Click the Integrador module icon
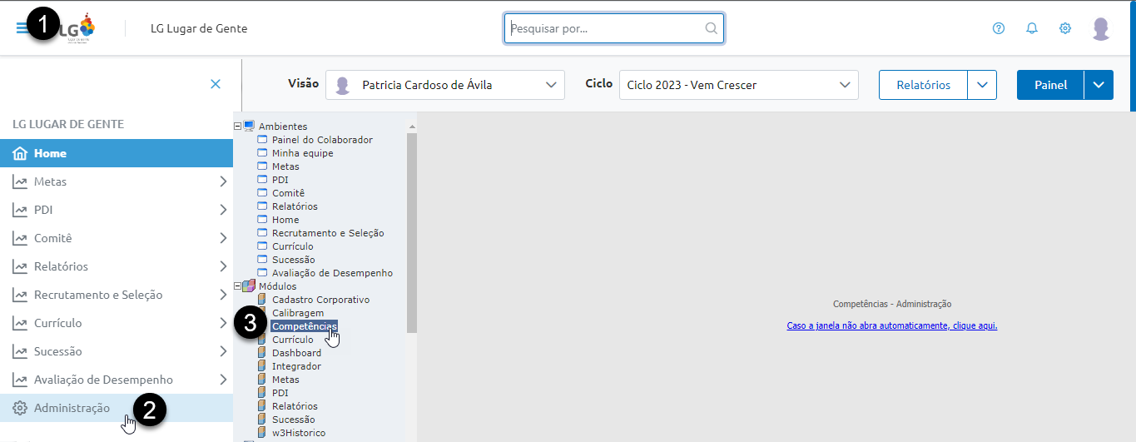 [262, 366]
